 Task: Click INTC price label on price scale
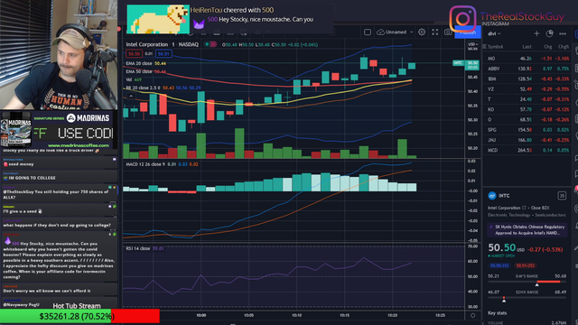pos(466,65)
